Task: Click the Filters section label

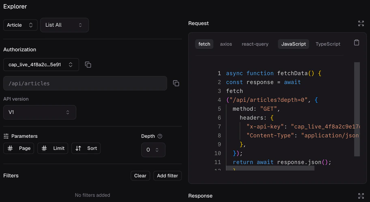Action: [11, 176]
